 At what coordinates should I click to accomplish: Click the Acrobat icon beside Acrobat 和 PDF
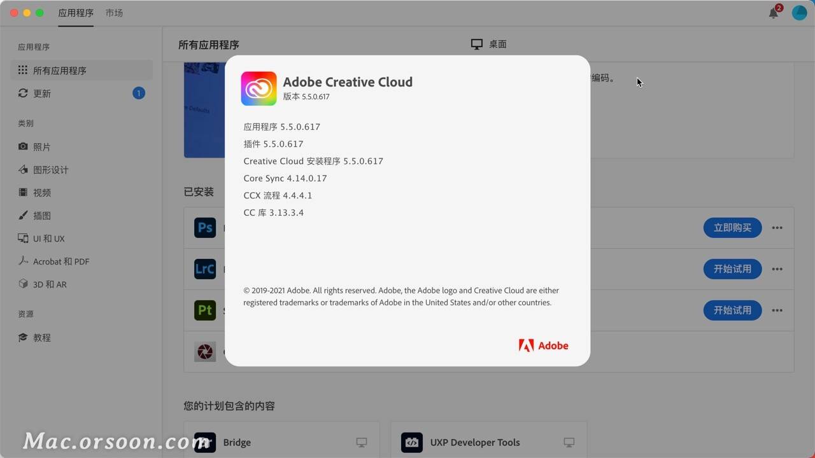(x=23, y=261)
